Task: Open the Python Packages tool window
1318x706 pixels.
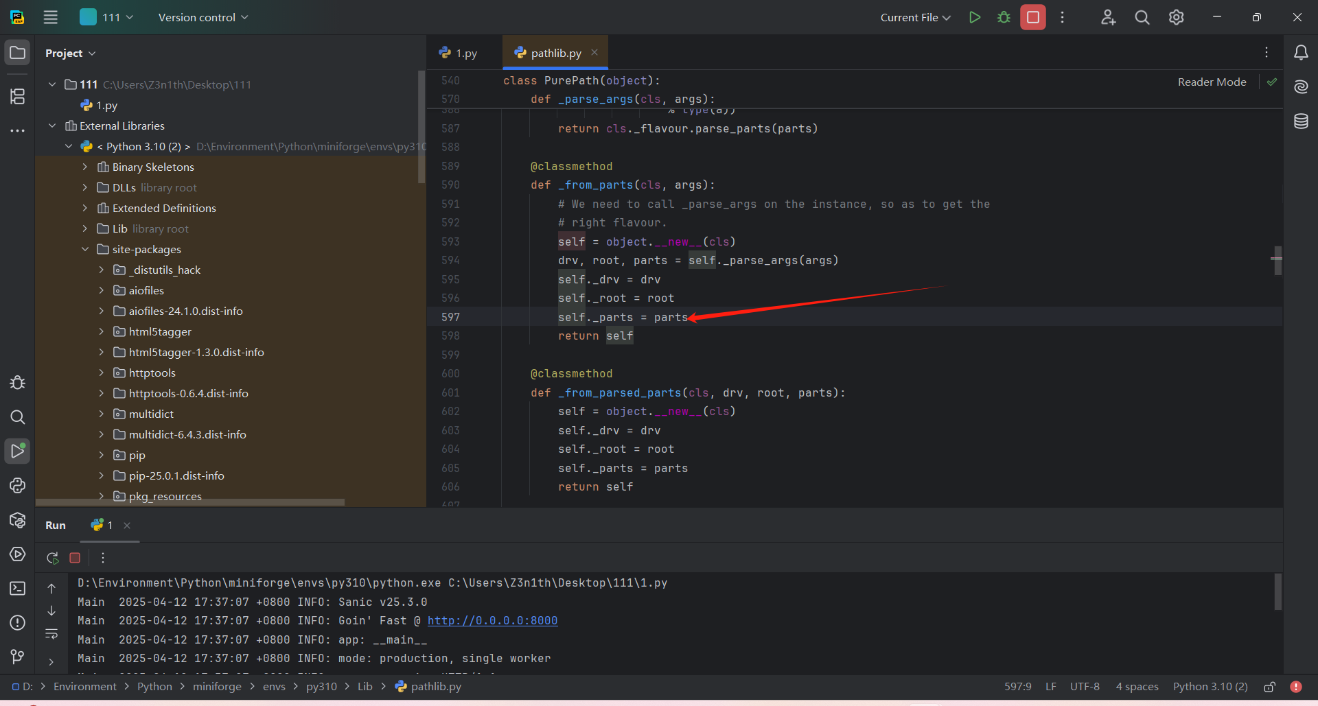Action: click(x=18, y=520)
